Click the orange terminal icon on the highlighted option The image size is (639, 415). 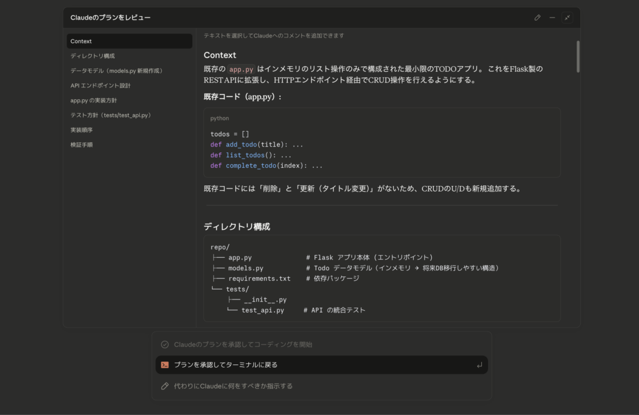tap(164, 364)
